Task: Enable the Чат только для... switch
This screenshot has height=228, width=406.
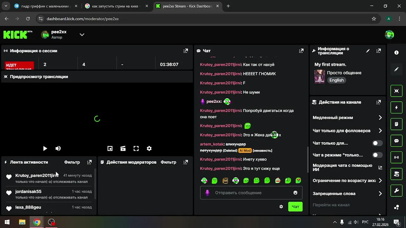Action: pos(377,143)
